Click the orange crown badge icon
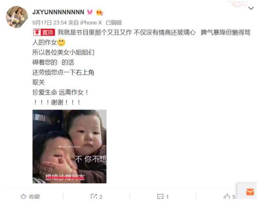Viewport: 265px width, 204px height. 99,12
